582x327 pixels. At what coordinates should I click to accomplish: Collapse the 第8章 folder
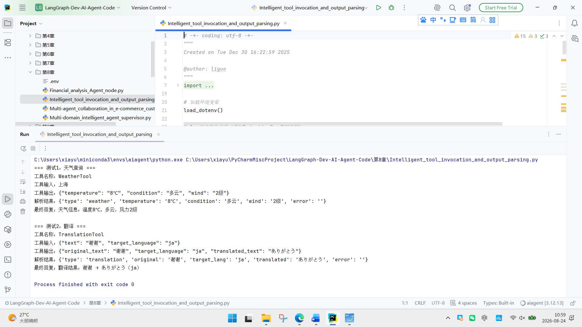click(30, 72)
